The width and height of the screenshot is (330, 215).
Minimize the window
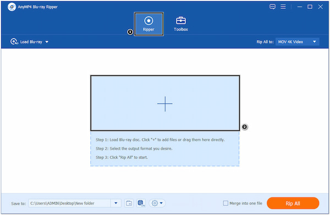(300, 7)
